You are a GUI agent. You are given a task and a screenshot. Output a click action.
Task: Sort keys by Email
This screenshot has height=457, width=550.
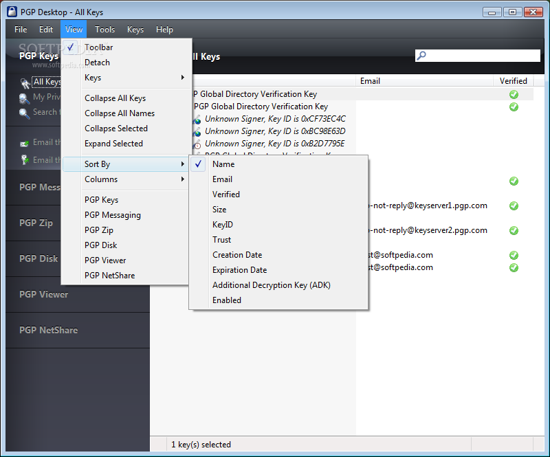pos(278,179)
